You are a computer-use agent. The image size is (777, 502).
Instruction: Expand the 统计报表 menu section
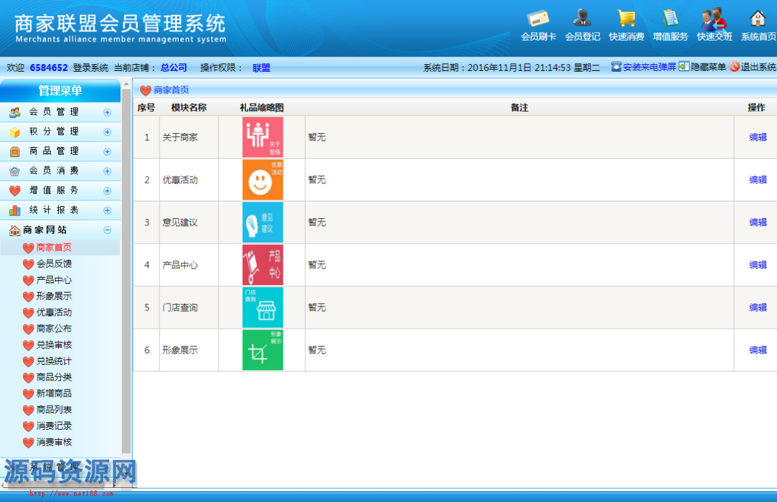107,210
